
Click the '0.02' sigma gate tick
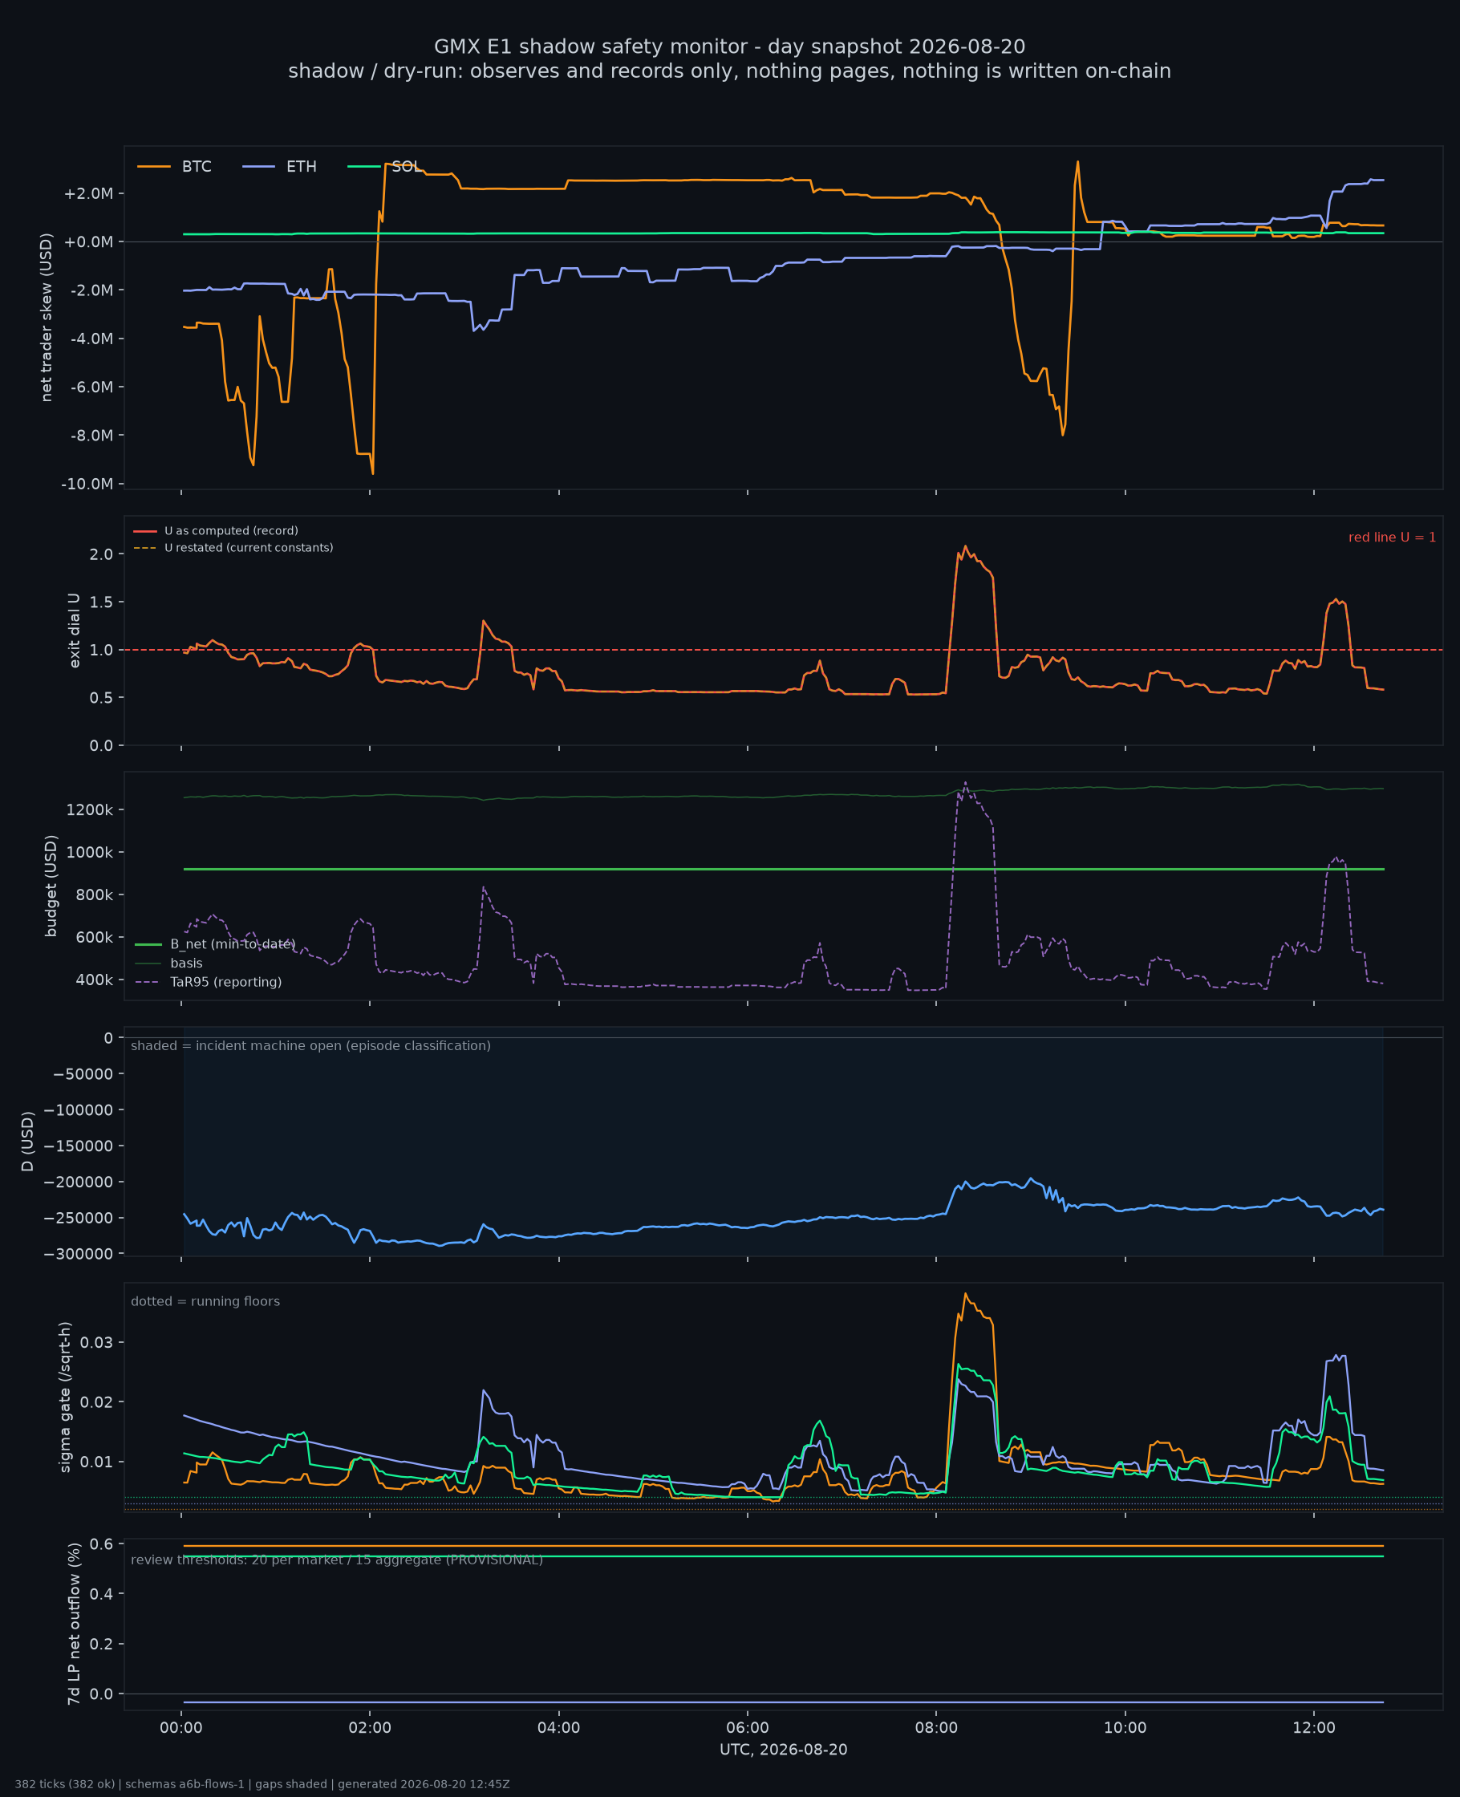click(x=97, y=1401)
